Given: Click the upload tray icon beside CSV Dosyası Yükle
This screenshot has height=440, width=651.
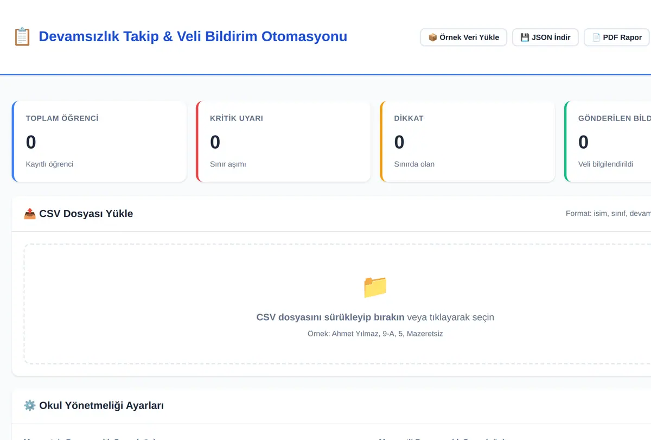Looking at the screenshot, I should 30,214.
